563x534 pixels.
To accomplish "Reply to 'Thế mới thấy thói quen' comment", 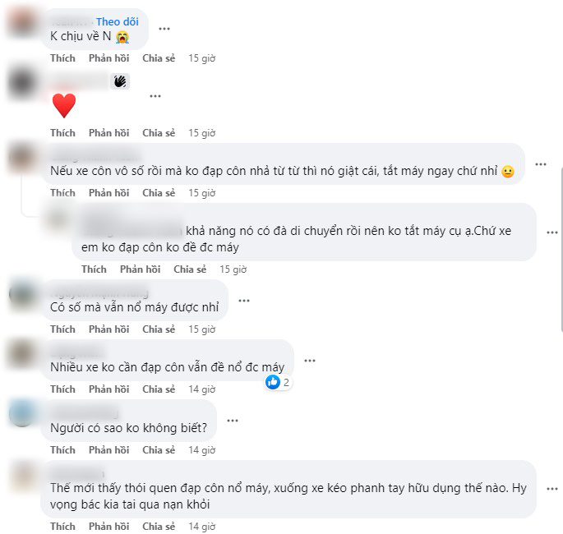I will pos(108,526).
